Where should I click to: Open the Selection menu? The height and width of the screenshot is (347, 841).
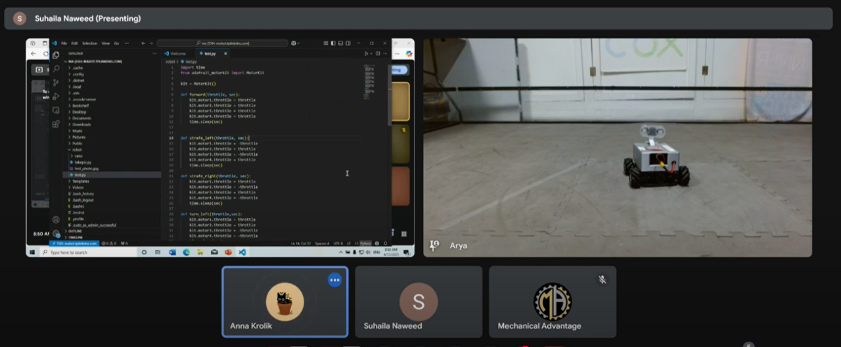coord(89,43)
